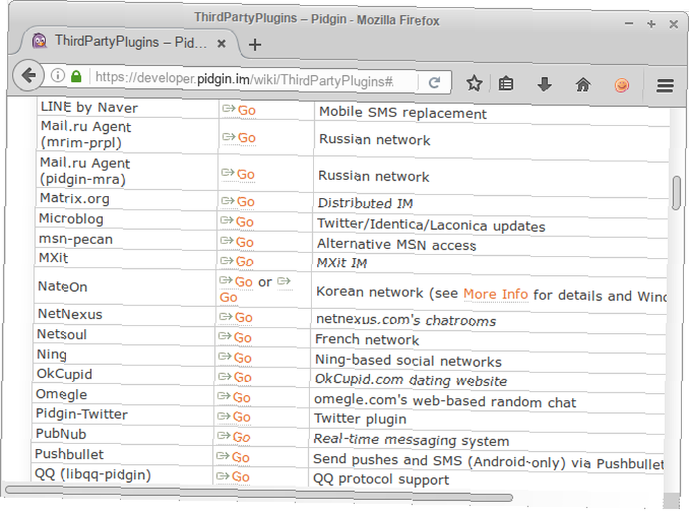Open the first Go link for NateOn

point(244,282)
